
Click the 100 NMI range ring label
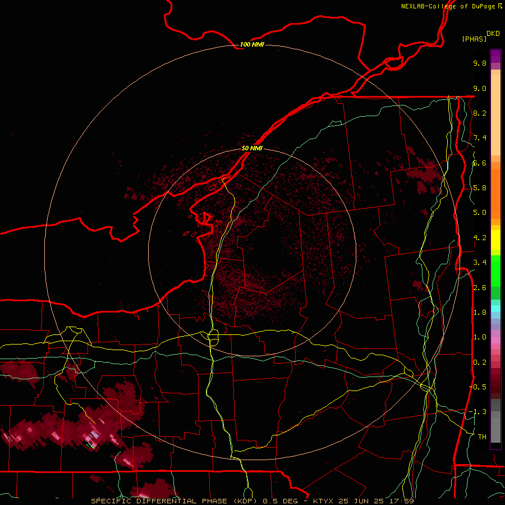[252, 44]
